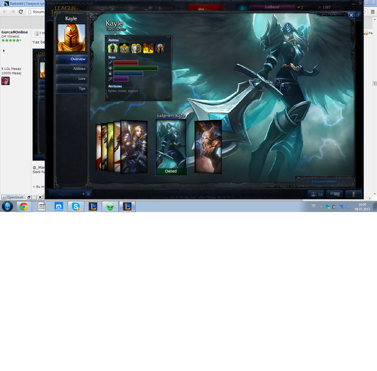
Task: Click the 'fighter, melee, support' attributes text
Action: point(123,91)
